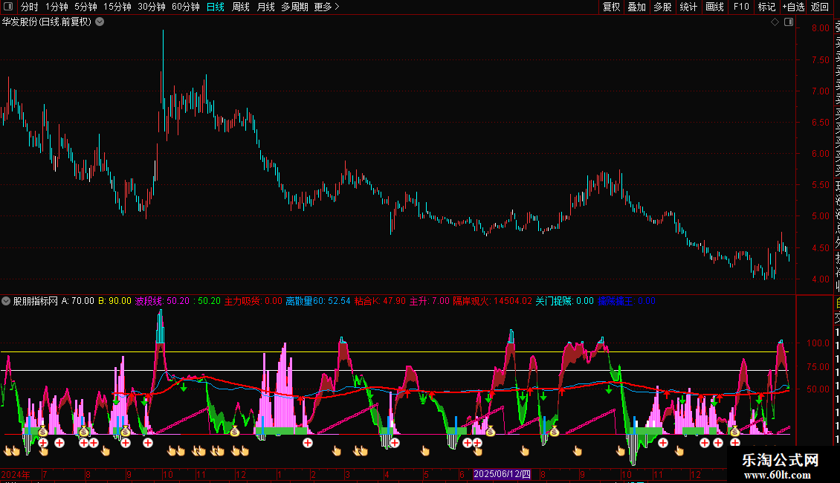Screen dimensions: 840x483
Task: Select the 2025/06/12/四 date marker
Action: coord(502,474)
